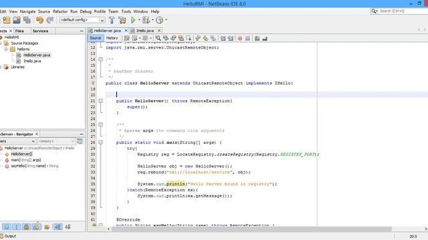Click the Save All toolbar icon

[27, 20]
